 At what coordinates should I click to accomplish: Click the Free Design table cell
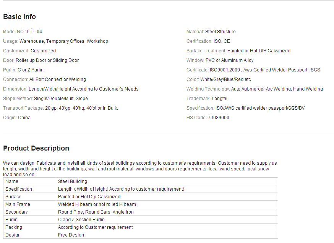point(167,235)
